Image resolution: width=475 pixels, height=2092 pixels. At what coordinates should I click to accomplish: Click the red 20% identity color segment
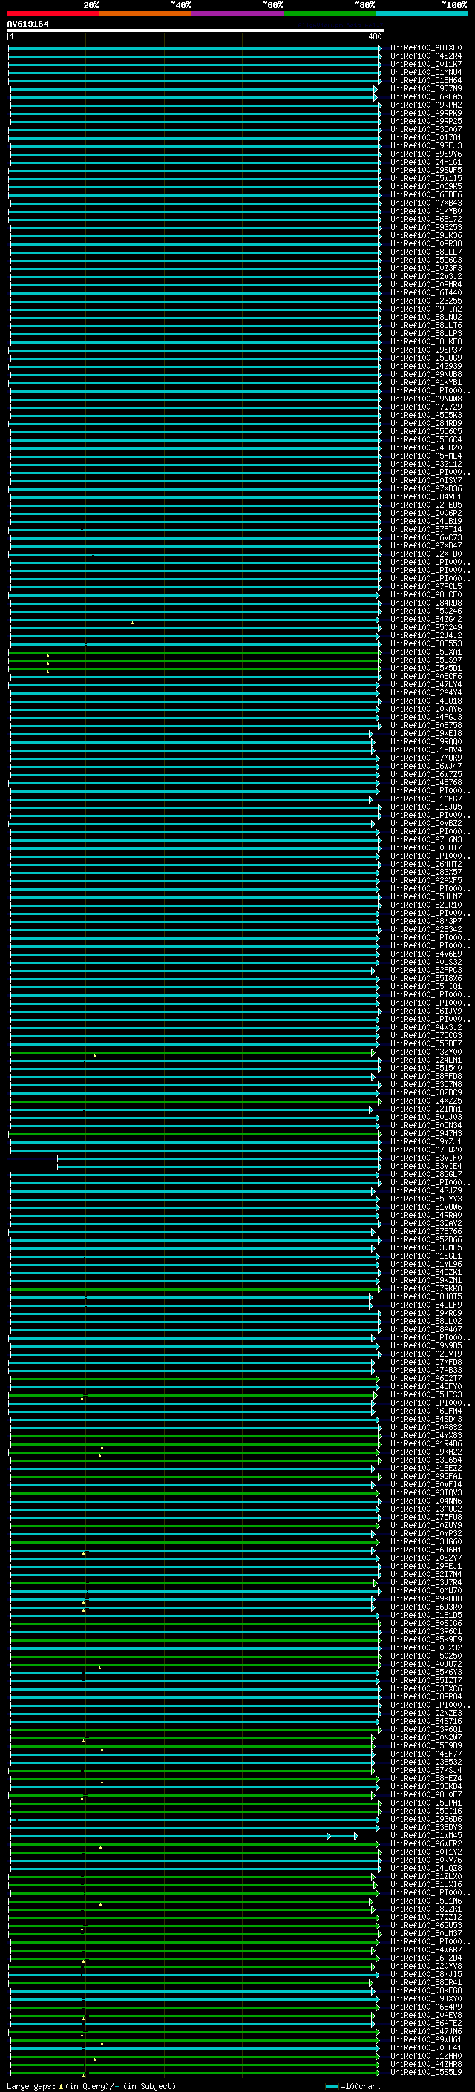tap(53, 14)
